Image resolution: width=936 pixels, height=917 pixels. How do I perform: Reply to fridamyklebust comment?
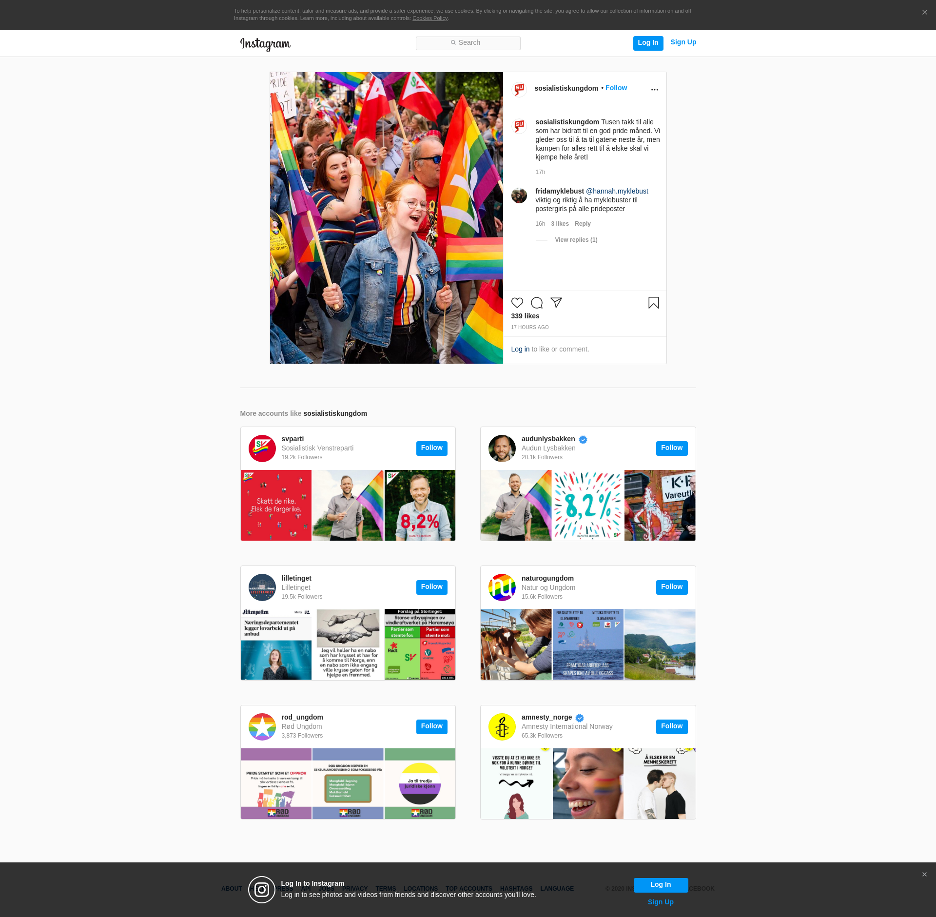(583, 224)
